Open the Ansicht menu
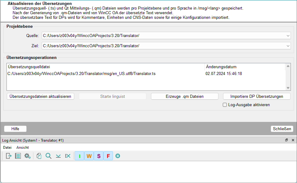Image resolution: width=297 pixels, height=183 pixels. point(23,148)
